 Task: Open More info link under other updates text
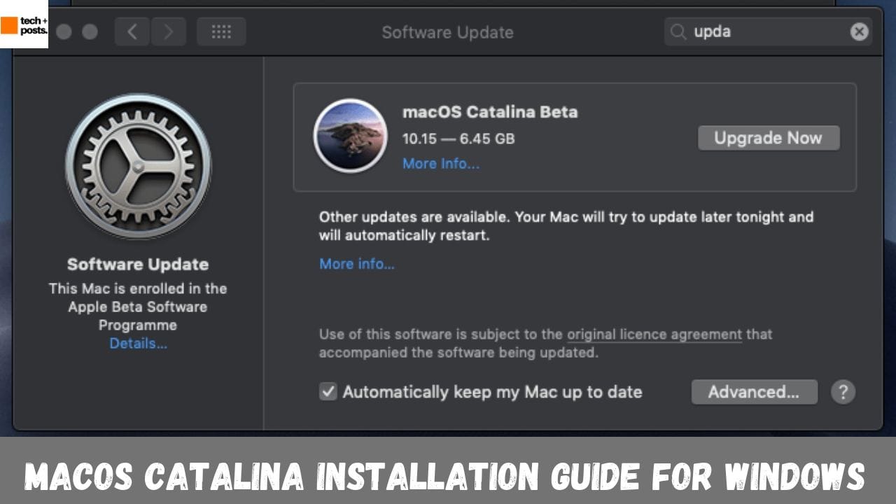coord(357,264)
